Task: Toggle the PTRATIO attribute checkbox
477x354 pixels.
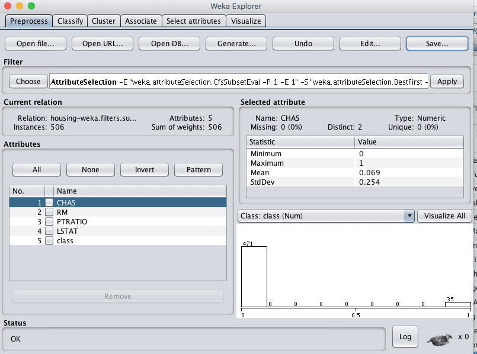Action: coord(49,221)
